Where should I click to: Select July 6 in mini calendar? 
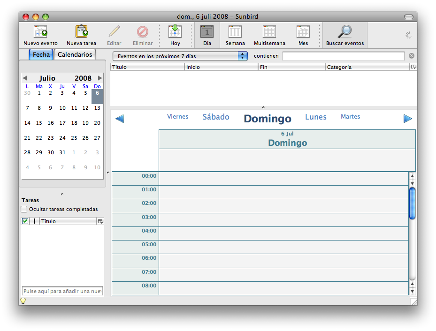[97, 96]
